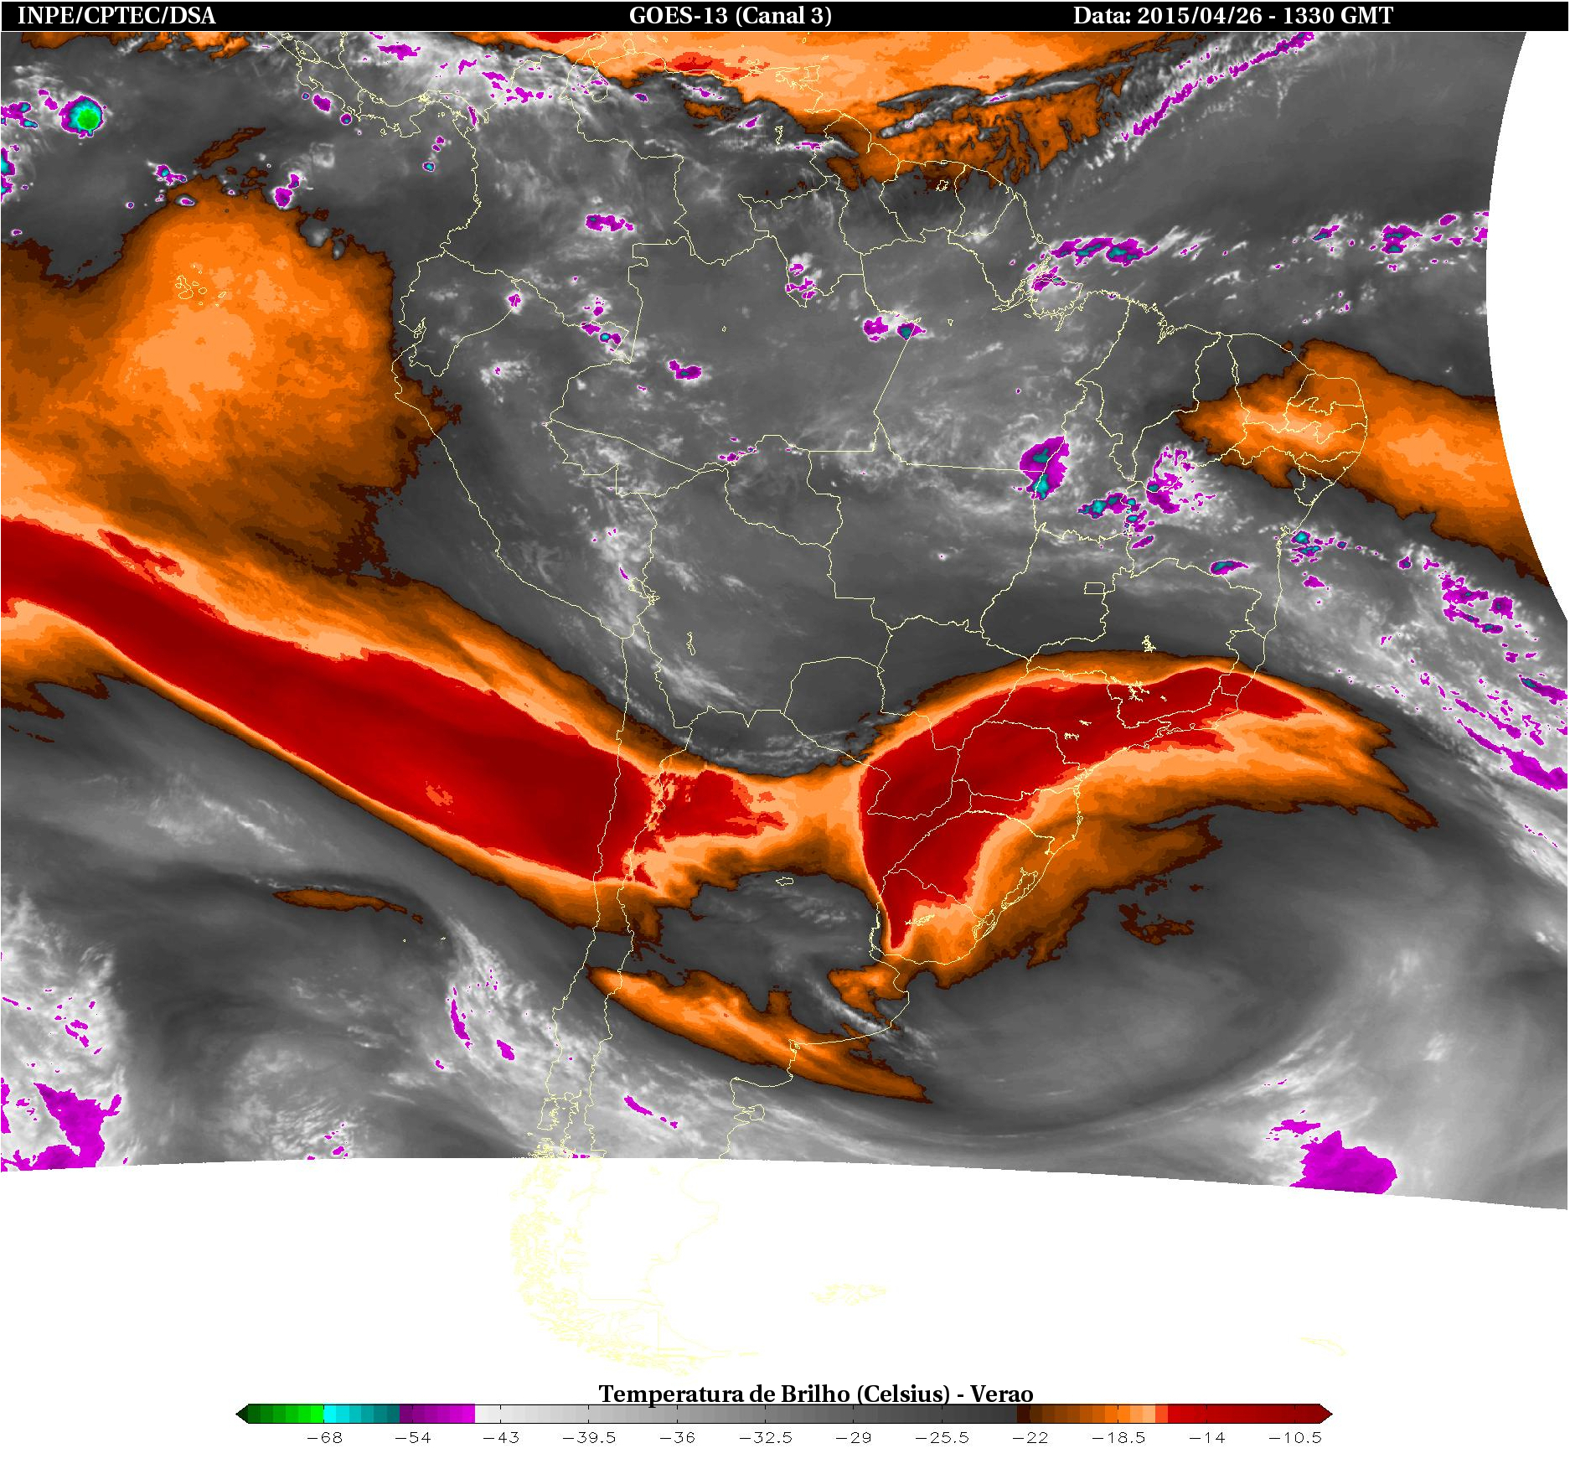Click the green segment of the colorbar
Viewport: 1570px width, 1469px height.
pos(286,1415)
